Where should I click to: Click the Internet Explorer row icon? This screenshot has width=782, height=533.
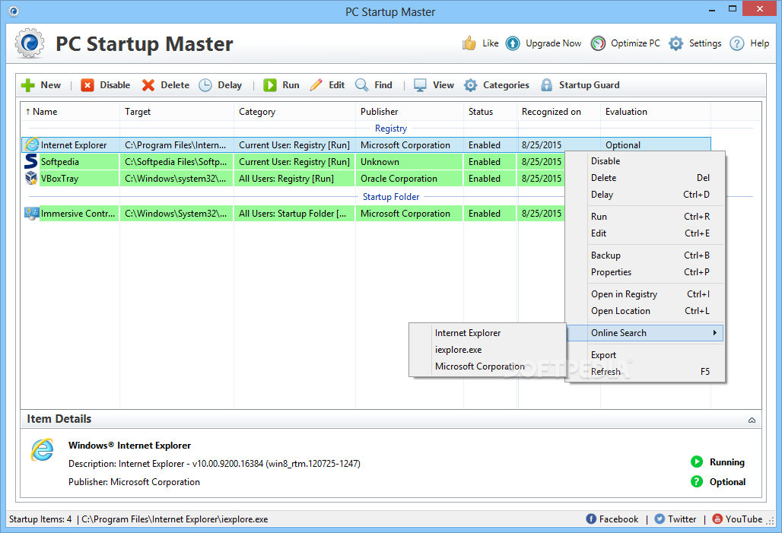[x=32, y=145]
